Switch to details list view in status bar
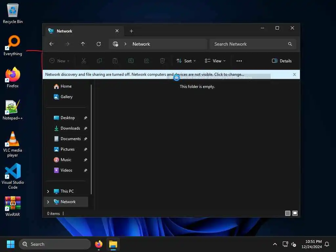The width and height of the screenshot is (336, 252). pos(287,213)
